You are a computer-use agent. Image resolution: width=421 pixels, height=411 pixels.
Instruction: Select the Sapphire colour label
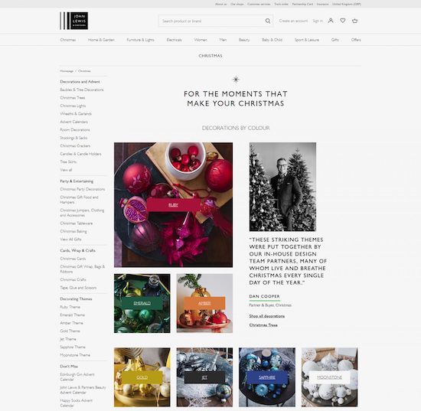coord(267,377)
